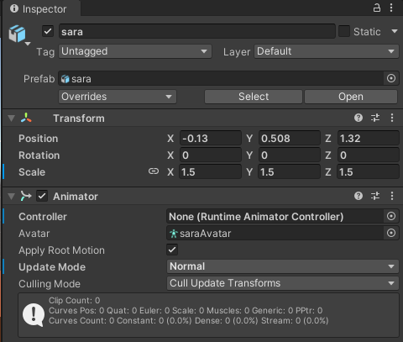Click the Rotation Z field
This screenshot has height=342, width=403.
(x=369, y=155)
